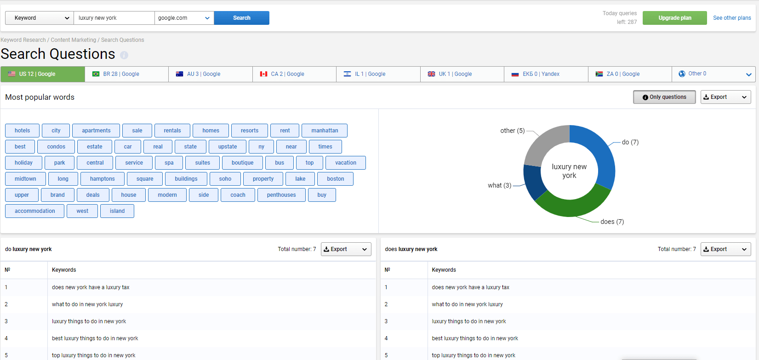Click the island word tag
This screenshot has width=759, height=360.
pyautogui.click(x=117, y=211)
